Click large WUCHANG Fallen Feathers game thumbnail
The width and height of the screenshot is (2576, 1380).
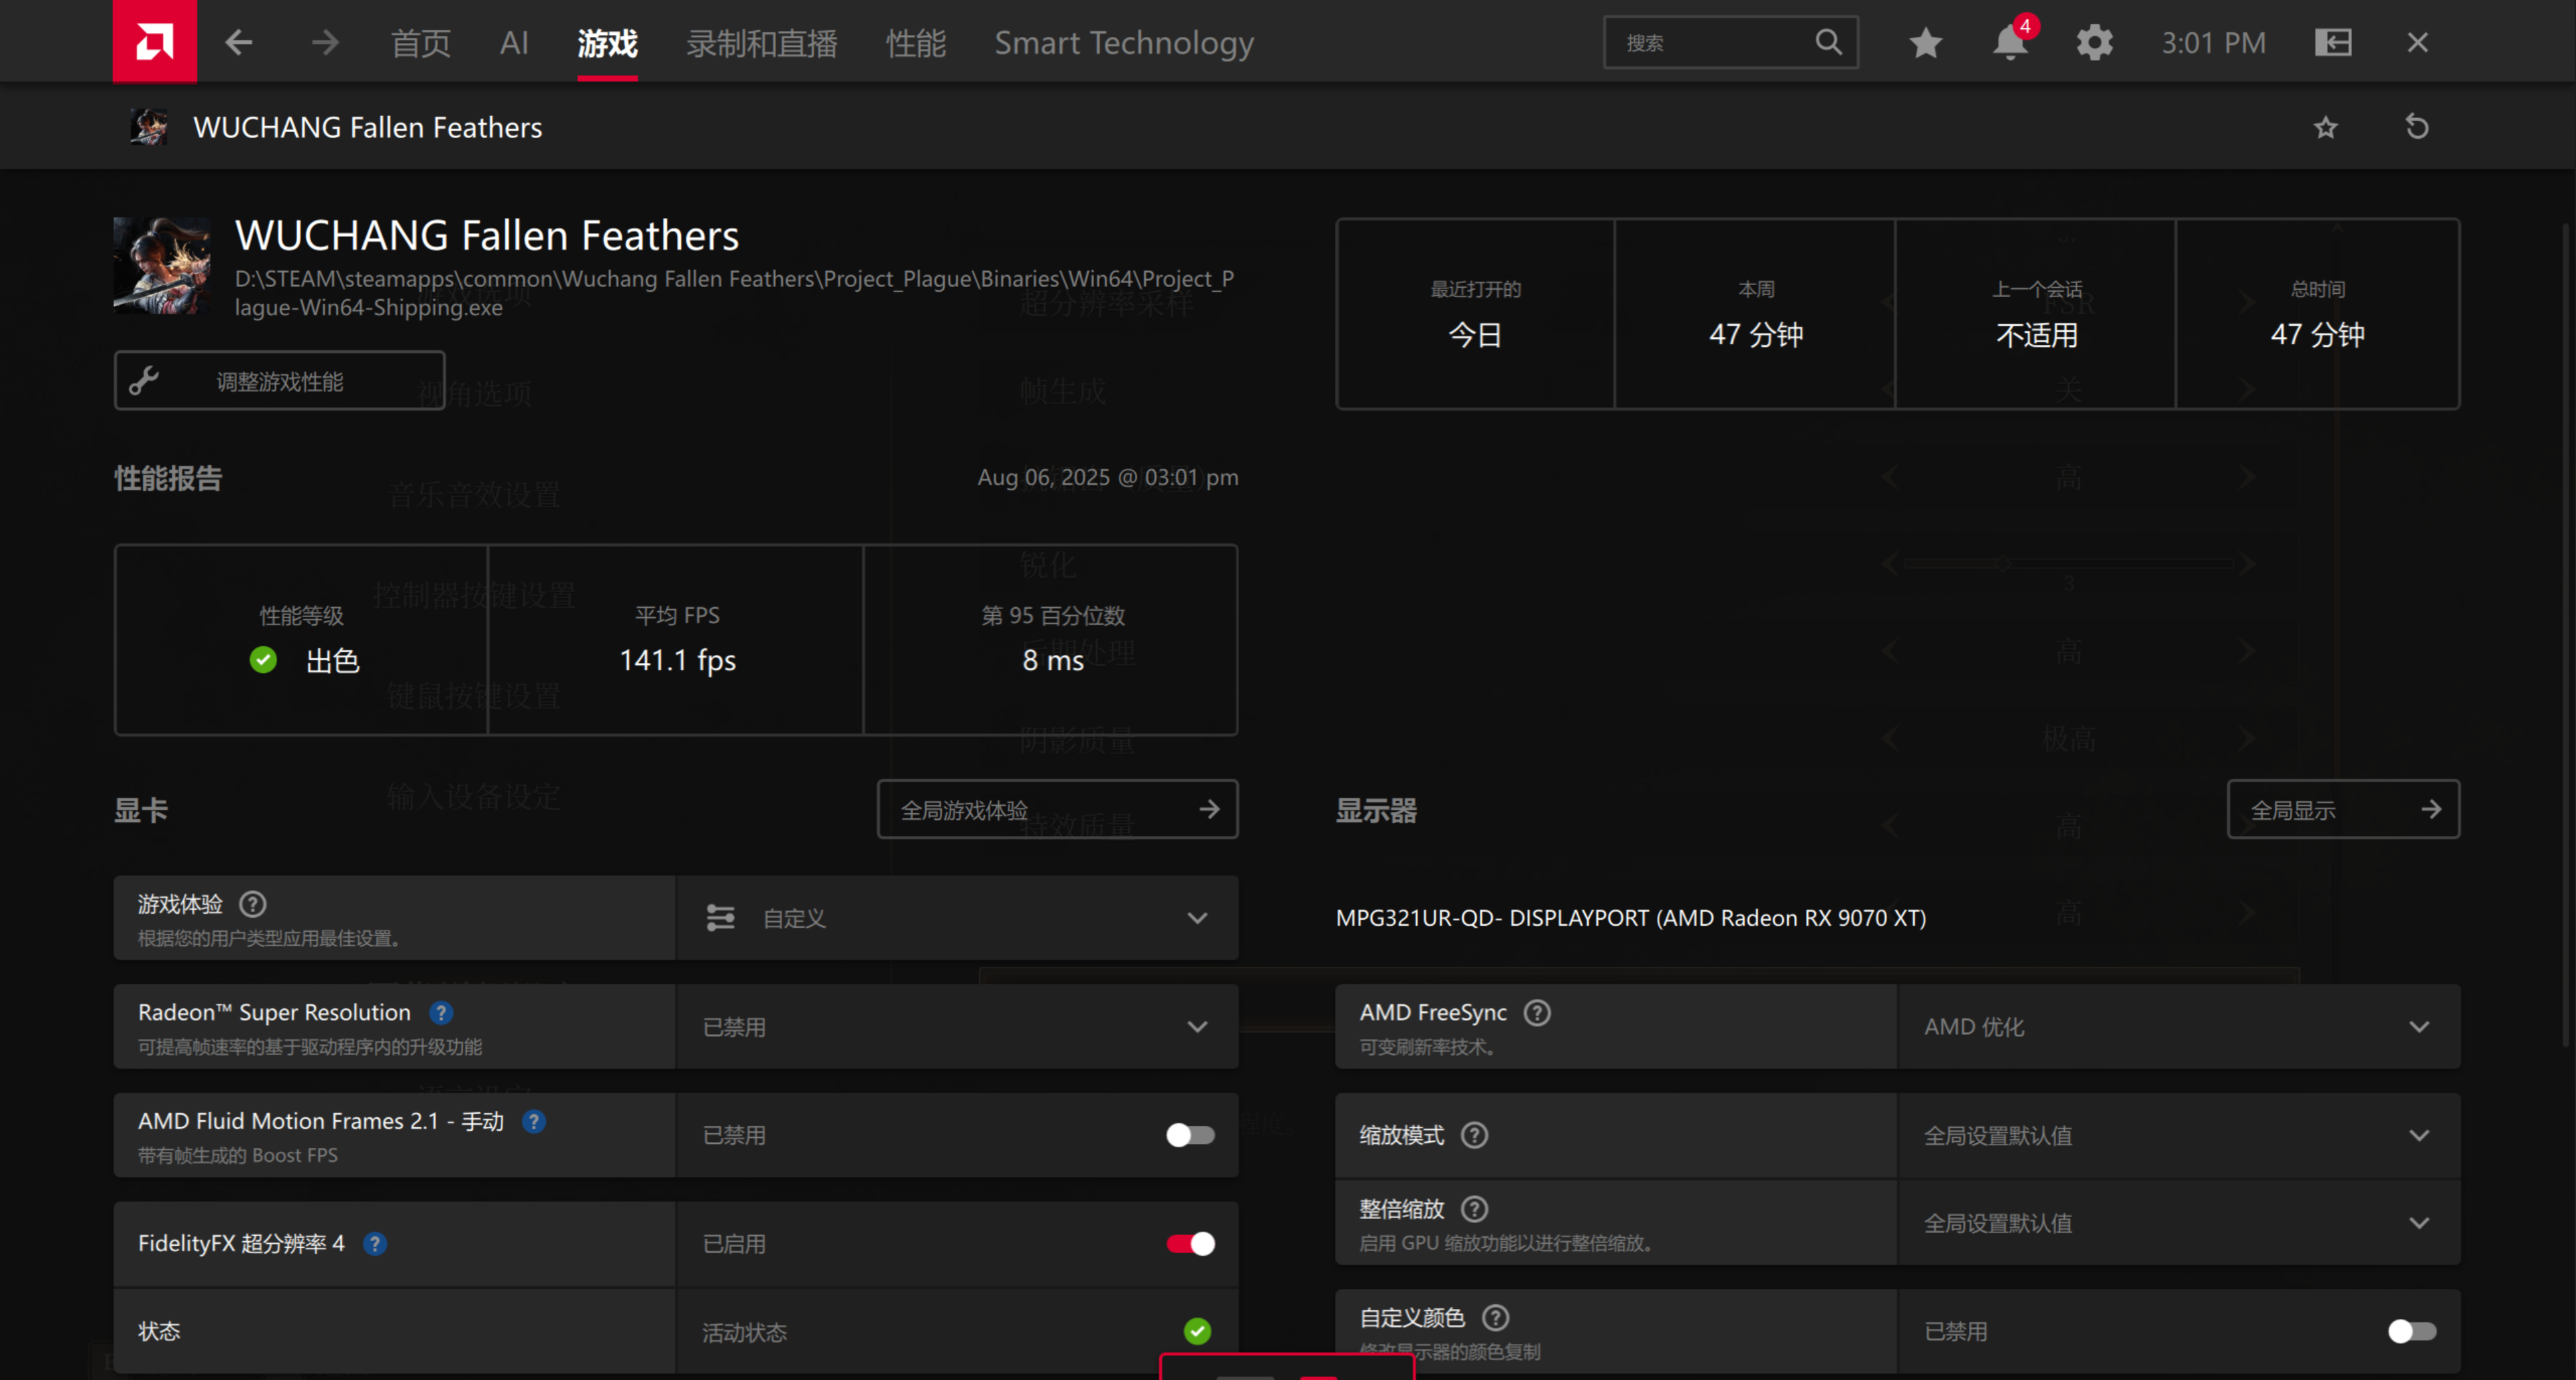tap(162, 266)
